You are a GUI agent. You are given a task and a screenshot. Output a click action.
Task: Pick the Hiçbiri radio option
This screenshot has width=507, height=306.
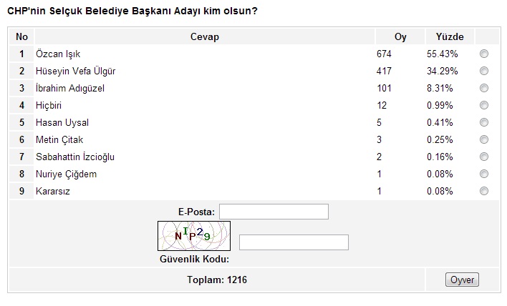484,105
